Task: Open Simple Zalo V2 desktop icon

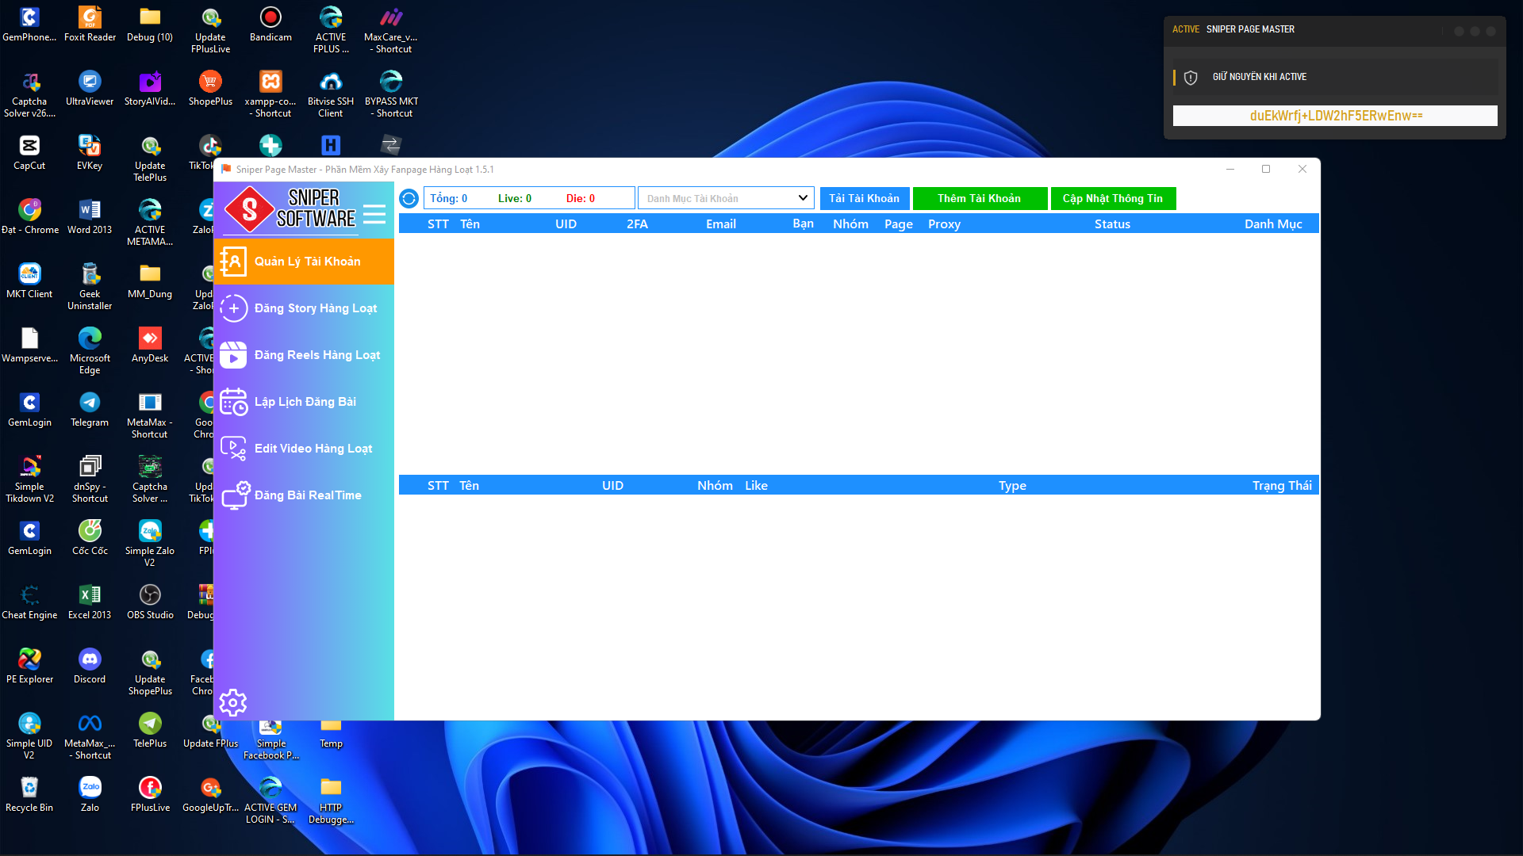Action: pyautogui.click(x=150, y=545)
